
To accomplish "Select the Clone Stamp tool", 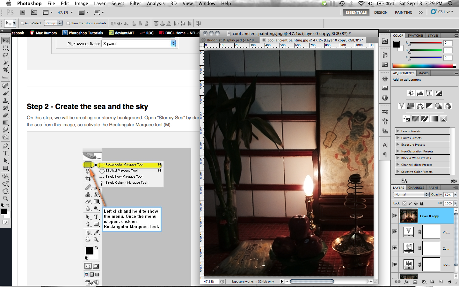I will pos(5,100).
